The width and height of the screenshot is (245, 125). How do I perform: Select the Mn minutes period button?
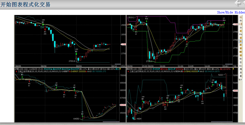click(x=241, y=34)
